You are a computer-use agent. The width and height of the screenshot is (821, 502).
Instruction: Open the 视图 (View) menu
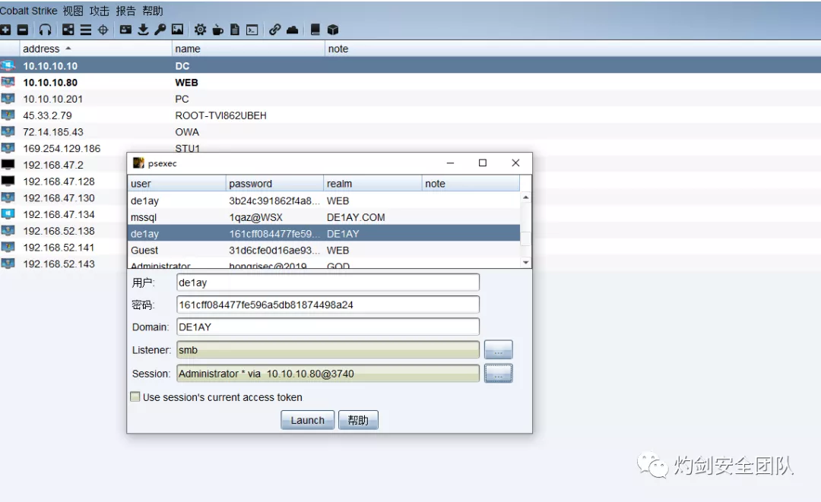(x=73, y=11)
